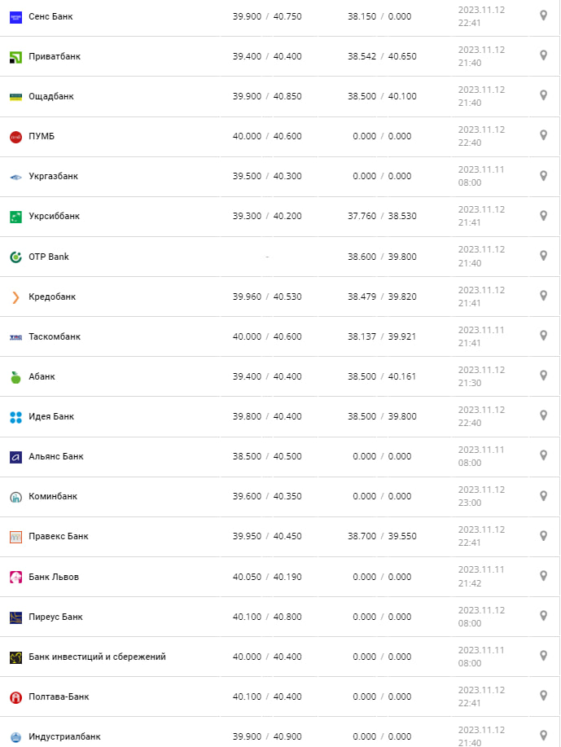561x747 pixels.
Task: Open the Индустриалбанк bank link
Action: click(64, 736)
